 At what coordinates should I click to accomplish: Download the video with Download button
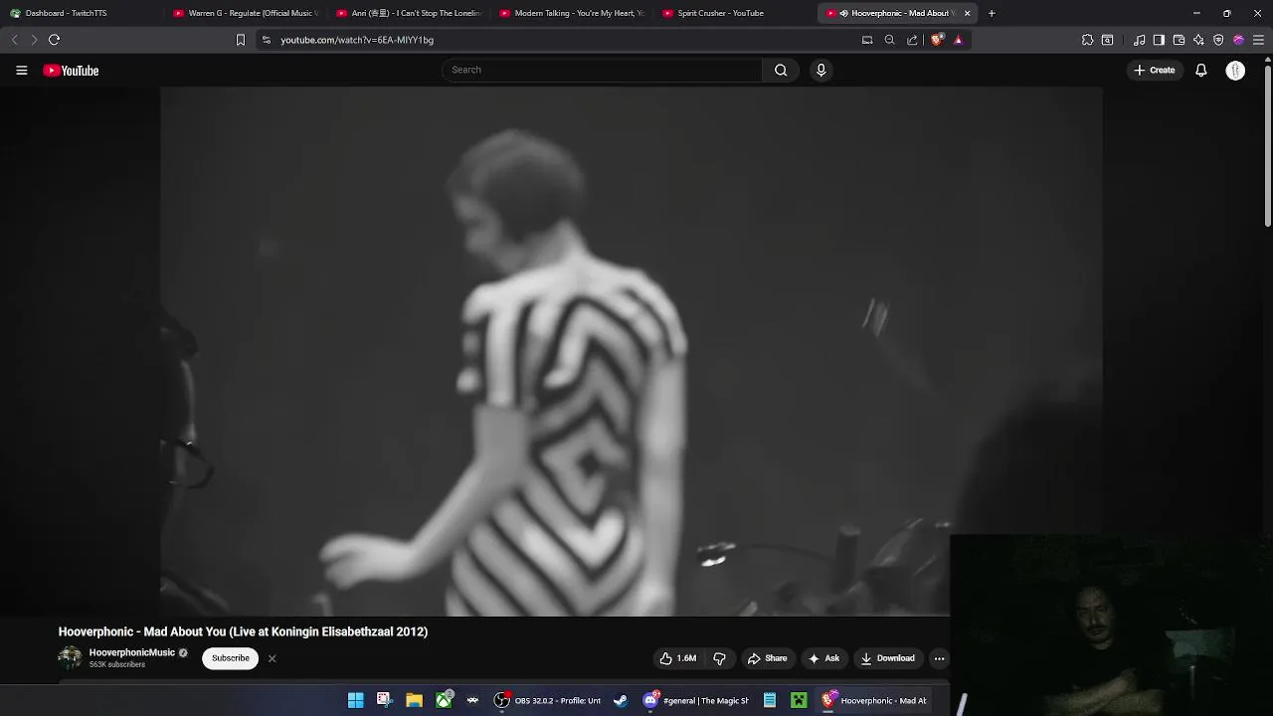pos(887,658)
